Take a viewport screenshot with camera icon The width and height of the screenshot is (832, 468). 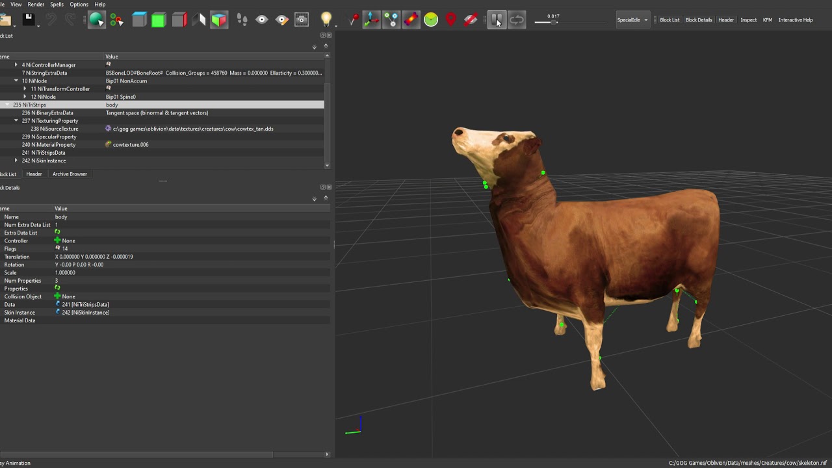(x=302, y=20)
